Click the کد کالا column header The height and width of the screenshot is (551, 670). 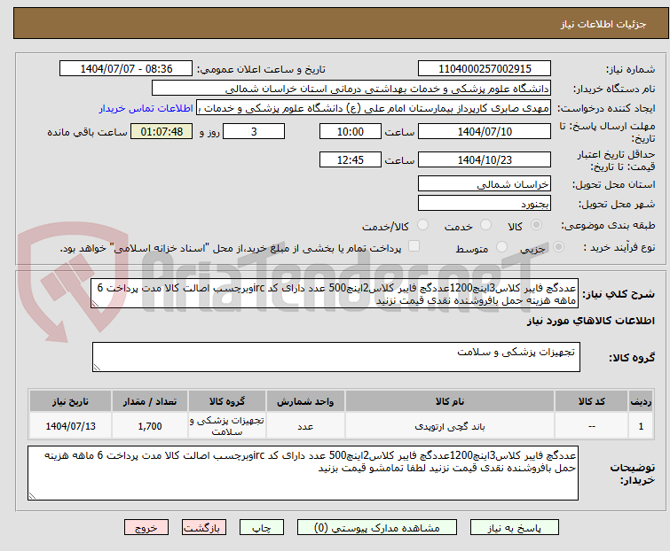coord(591,401)
